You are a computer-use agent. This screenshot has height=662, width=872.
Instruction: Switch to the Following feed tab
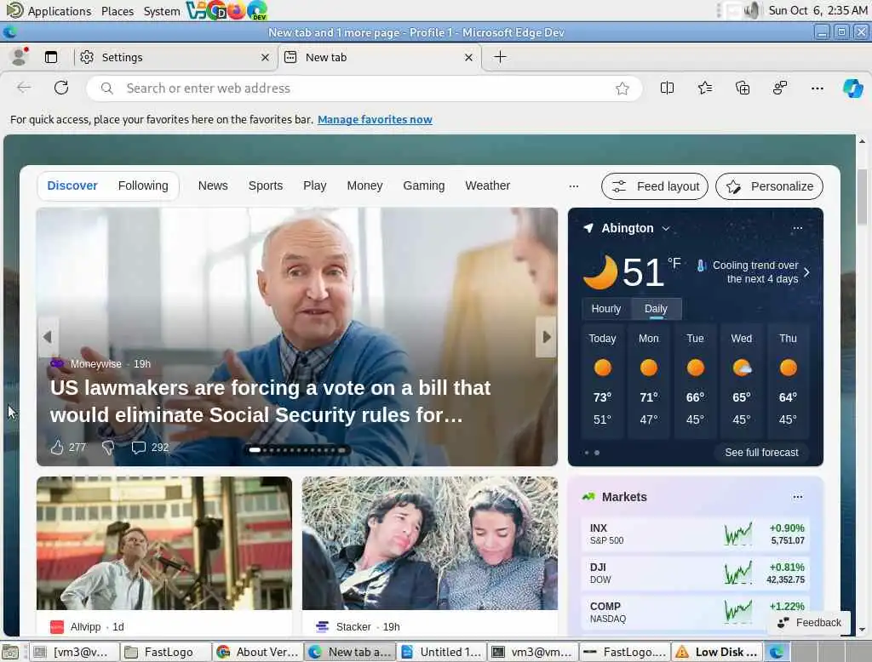pyautogui.click(x=143, y=185)
